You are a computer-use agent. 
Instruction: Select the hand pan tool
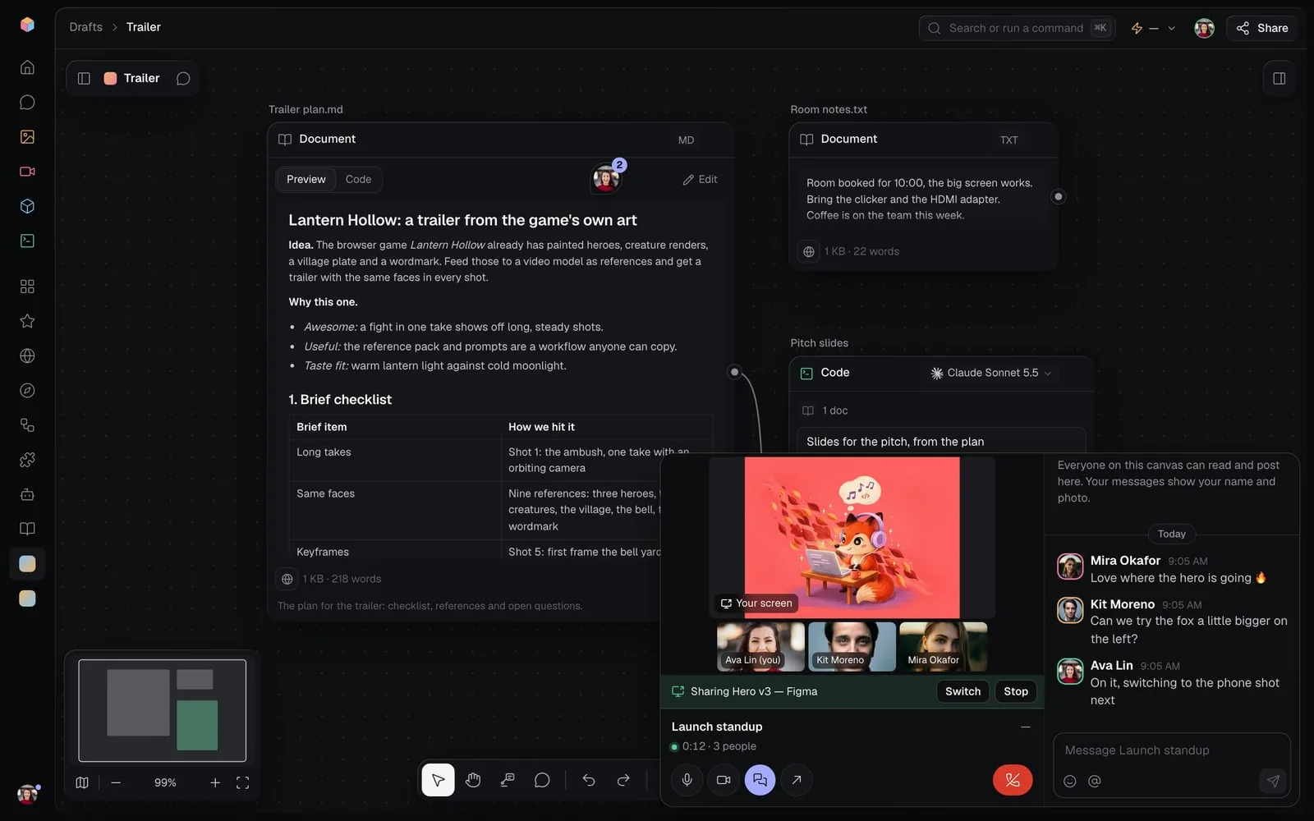coord(473,780)
